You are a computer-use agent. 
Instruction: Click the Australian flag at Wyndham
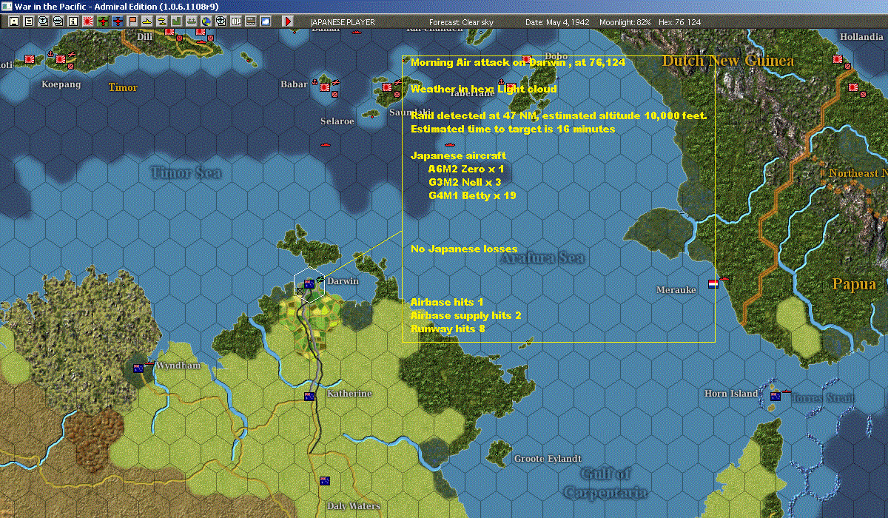click(x=138, y=368)
